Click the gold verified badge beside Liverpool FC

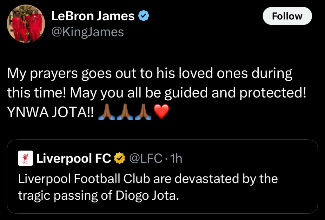(x=121, y=158)
